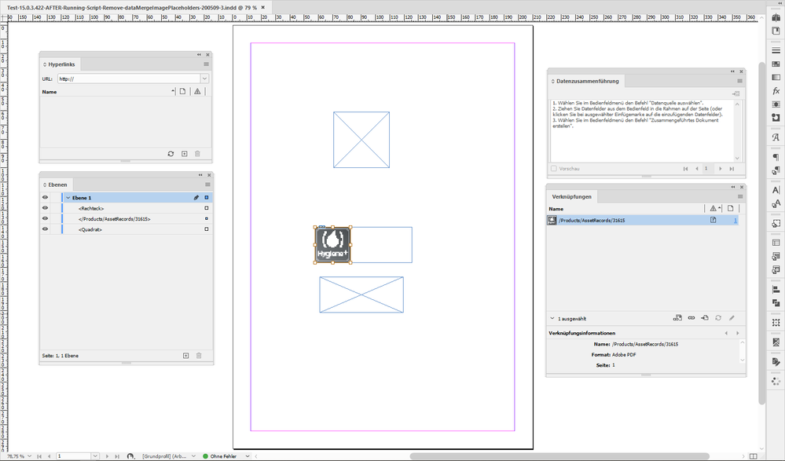Screen dimensions: 785x461
Task: Click the URL input field
Action: (x=129, y=79)
